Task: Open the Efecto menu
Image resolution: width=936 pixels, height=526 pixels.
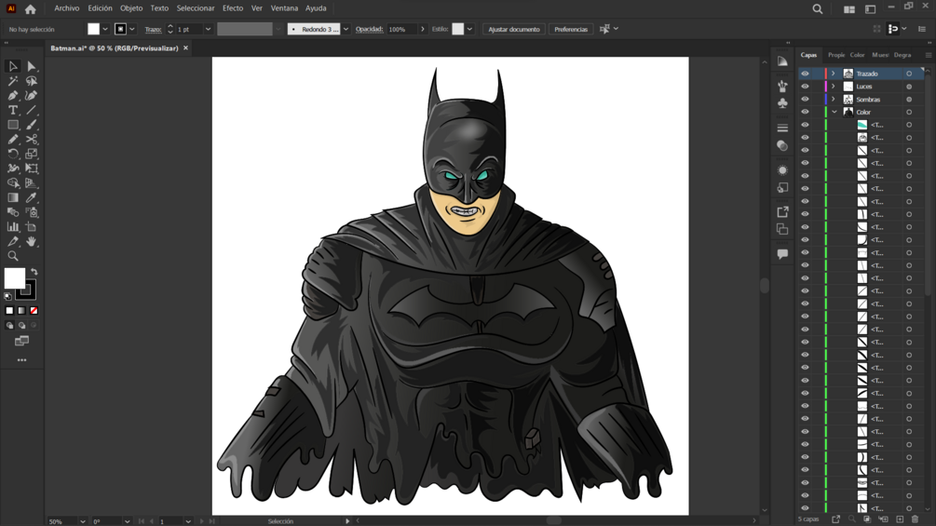Action: [233, 8]
